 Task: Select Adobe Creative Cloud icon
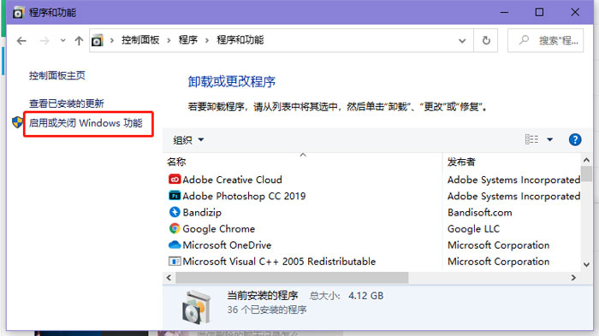coord(175,179)
